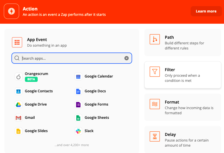Choose Google Drive label
The width and height of the screenshot is (224, 153).
[x=36, y=104]
